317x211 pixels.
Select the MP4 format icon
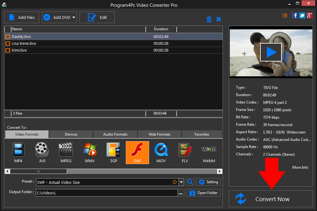[18, 153]
